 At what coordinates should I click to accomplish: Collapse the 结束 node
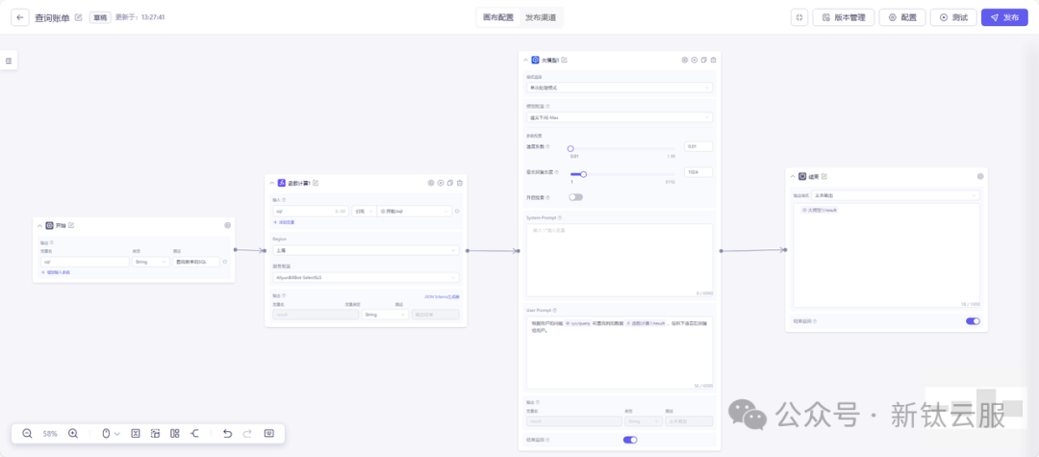click(x=793, y=176)
